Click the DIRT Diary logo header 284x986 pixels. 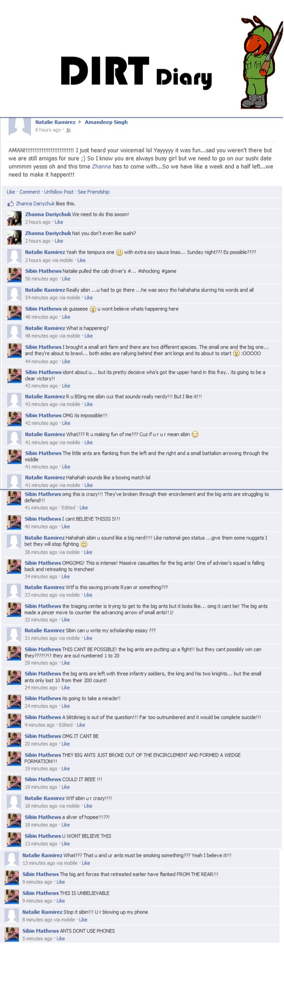136,72
